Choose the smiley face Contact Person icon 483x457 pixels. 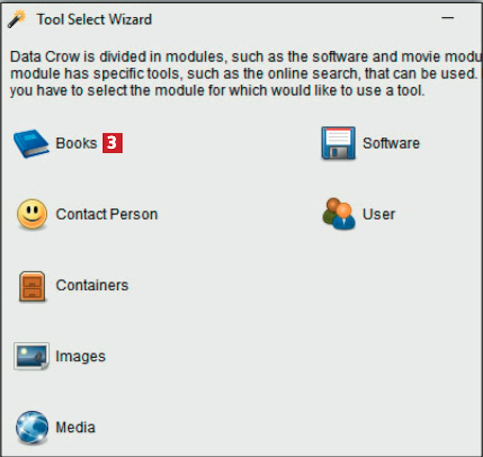click(x=32, y=214)
